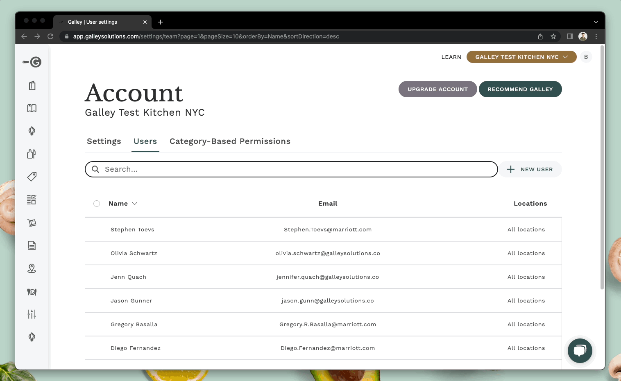Viewport: 621px width, 381px height.
Task: View site info via the lock icon
Action: tap(67, 36)
